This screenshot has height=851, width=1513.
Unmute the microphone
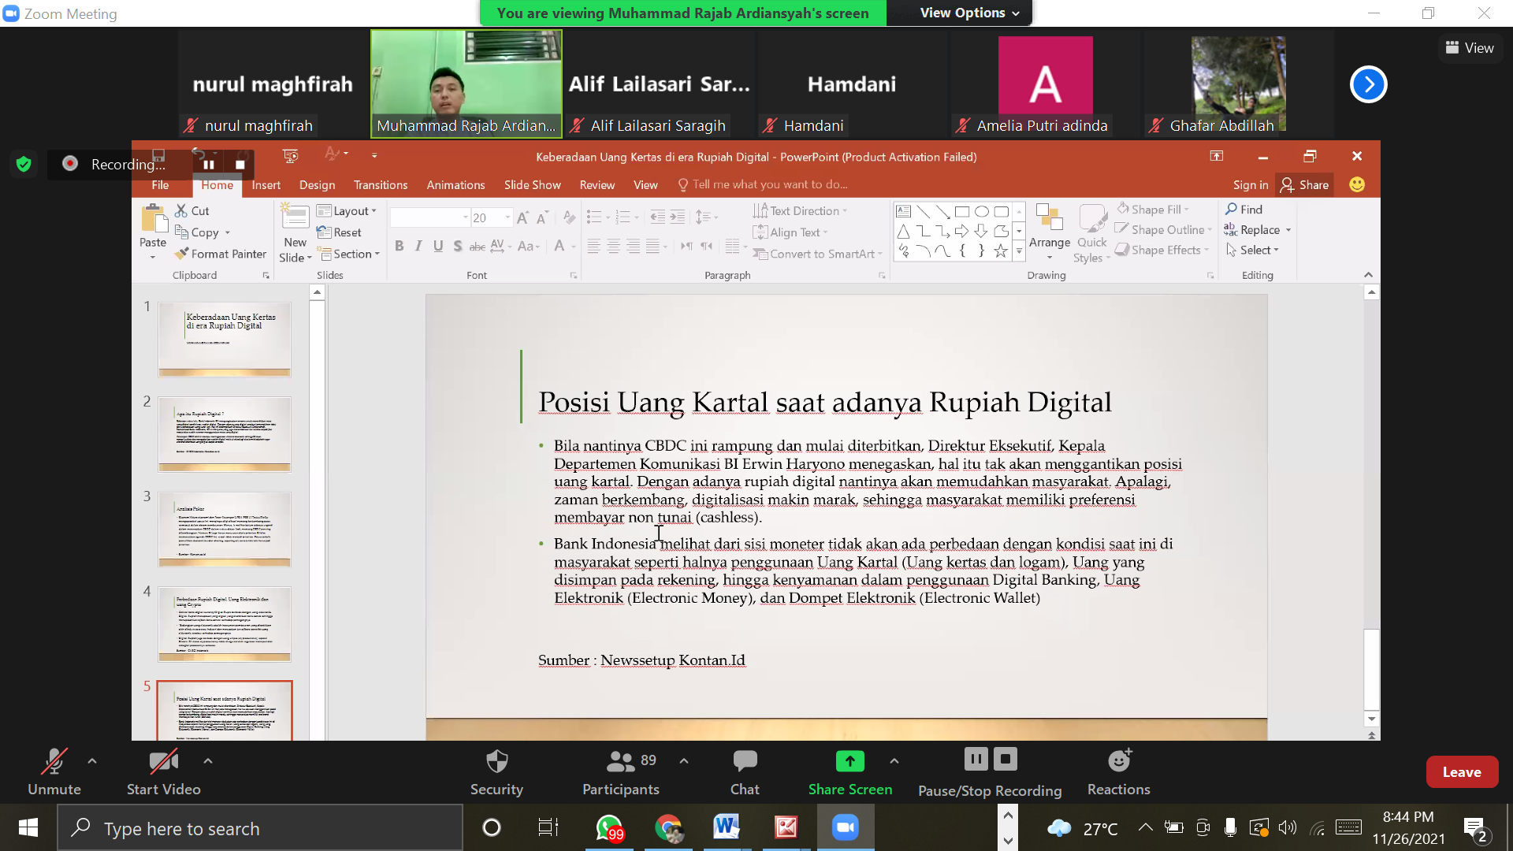pos(54,761)
